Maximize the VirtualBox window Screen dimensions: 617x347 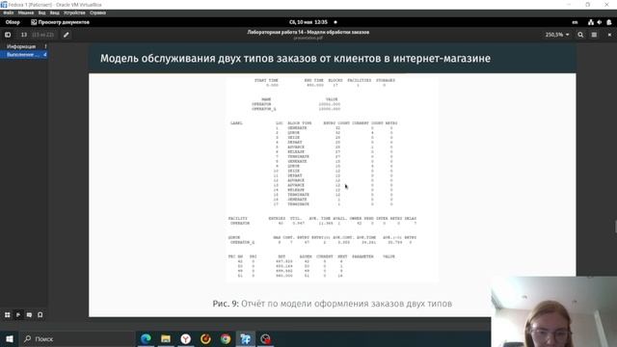coord(587,5)
